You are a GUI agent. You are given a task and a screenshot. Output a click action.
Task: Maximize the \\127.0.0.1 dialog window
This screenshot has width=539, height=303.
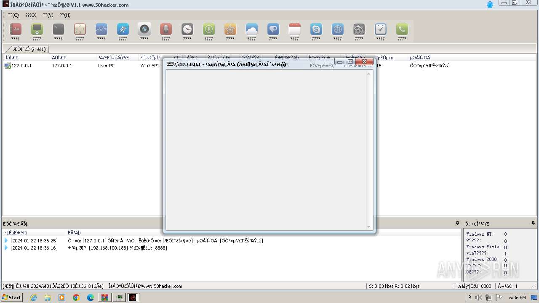[350, 62]
